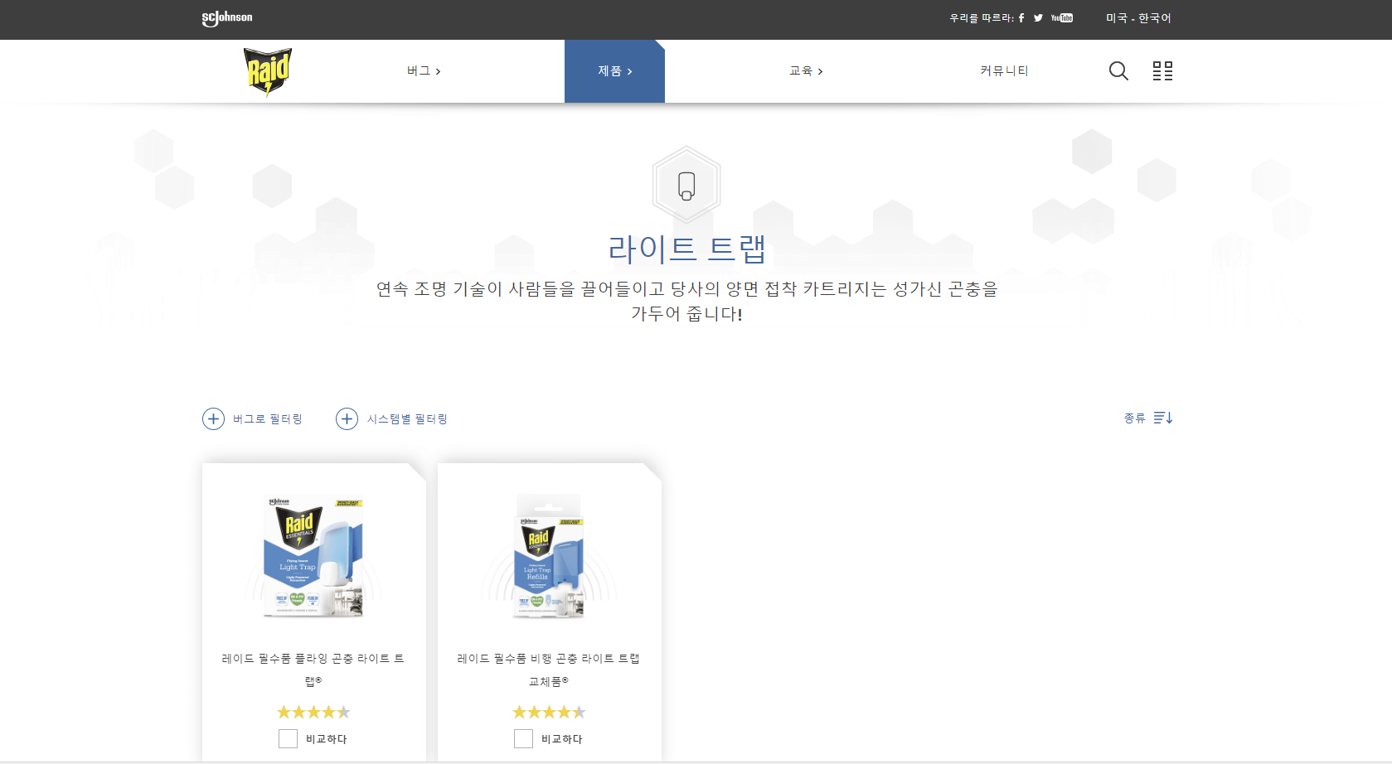Click the light trap refill product thumbnail
1392x764 pixels.
click(x=549, y=556)
